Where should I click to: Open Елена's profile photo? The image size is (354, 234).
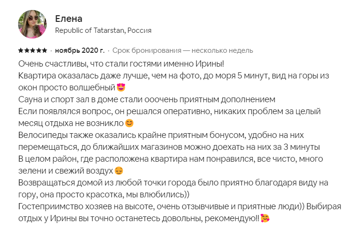tap(32, 24)
